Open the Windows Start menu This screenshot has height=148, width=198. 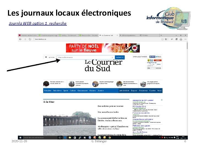pos(20,138)
